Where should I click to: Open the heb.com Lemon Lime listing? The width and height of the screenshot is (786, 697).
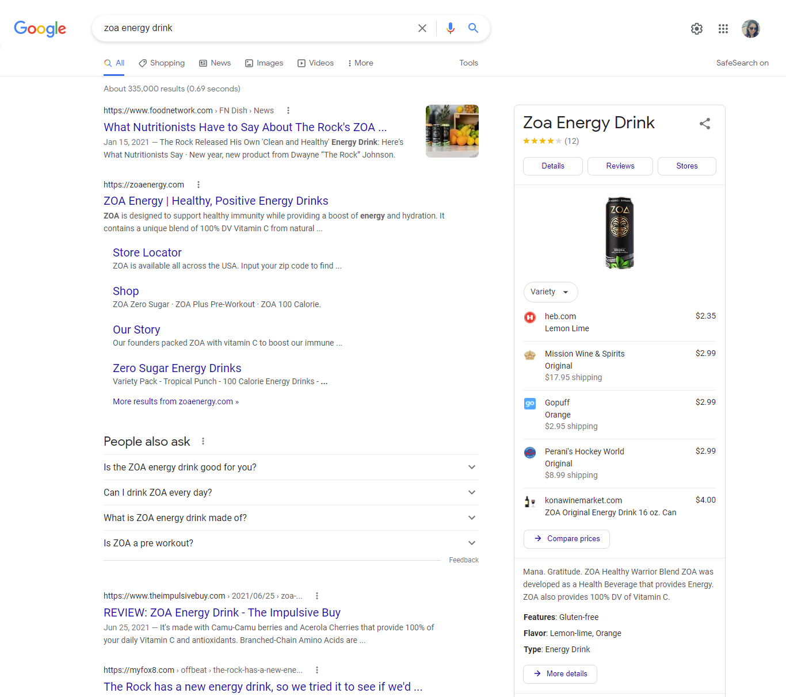pyautogui.click(x=620, y=322)
